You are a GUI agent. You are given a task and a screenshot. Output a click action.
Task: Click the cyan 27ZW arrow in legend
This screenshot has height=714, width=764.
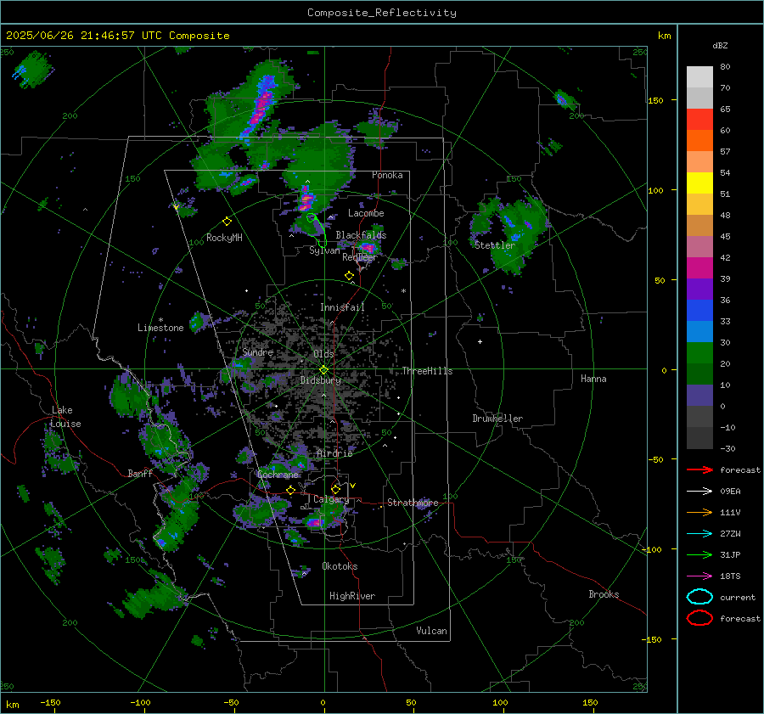click(699, 533)
